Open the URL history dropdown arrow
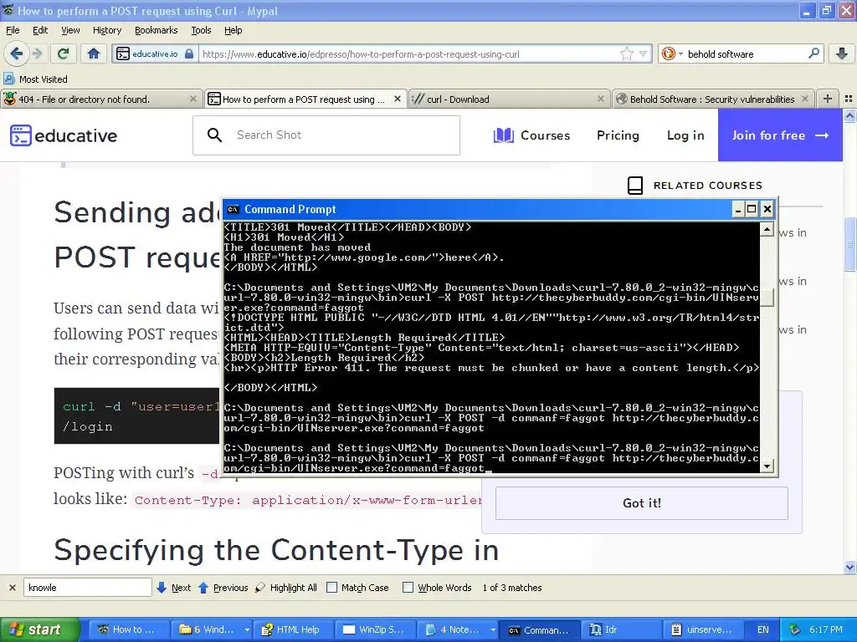Image resolution: width=857 pixels, height=642 pixels. [644, 54]
